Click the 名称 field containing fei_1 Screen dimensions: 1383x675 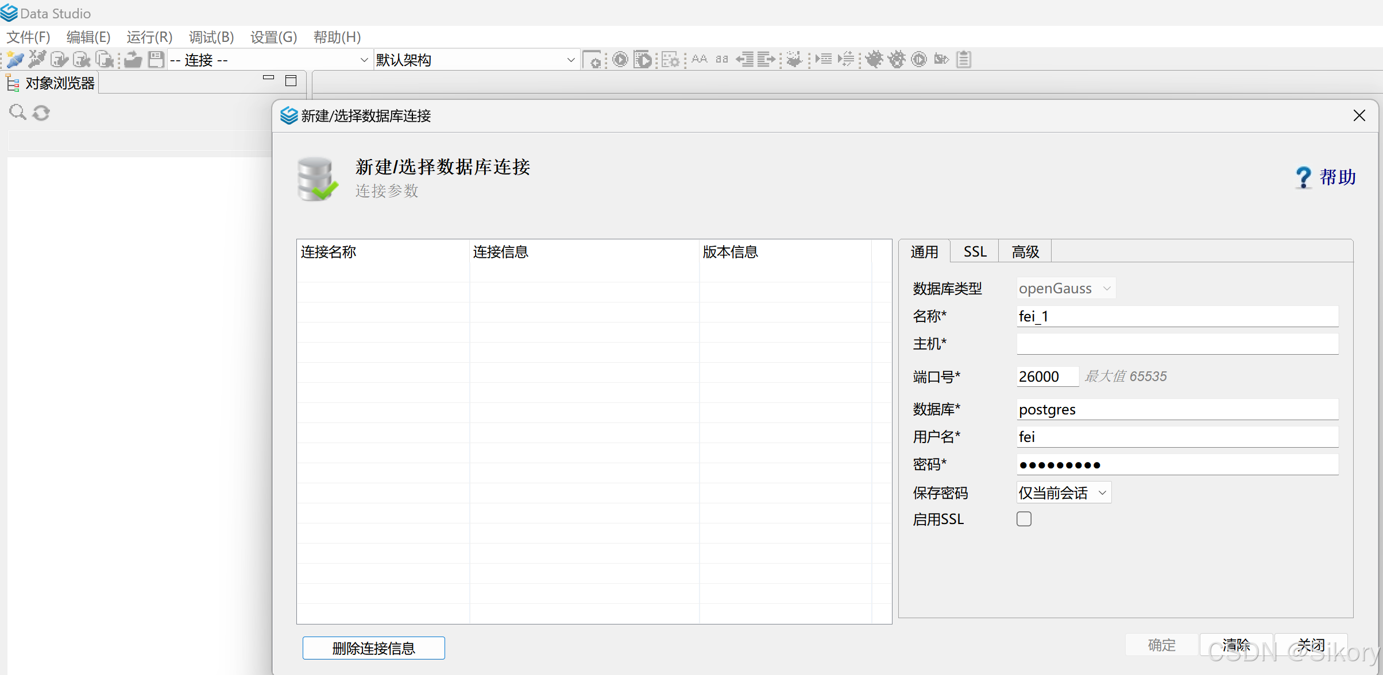(x=1177, y=316)
